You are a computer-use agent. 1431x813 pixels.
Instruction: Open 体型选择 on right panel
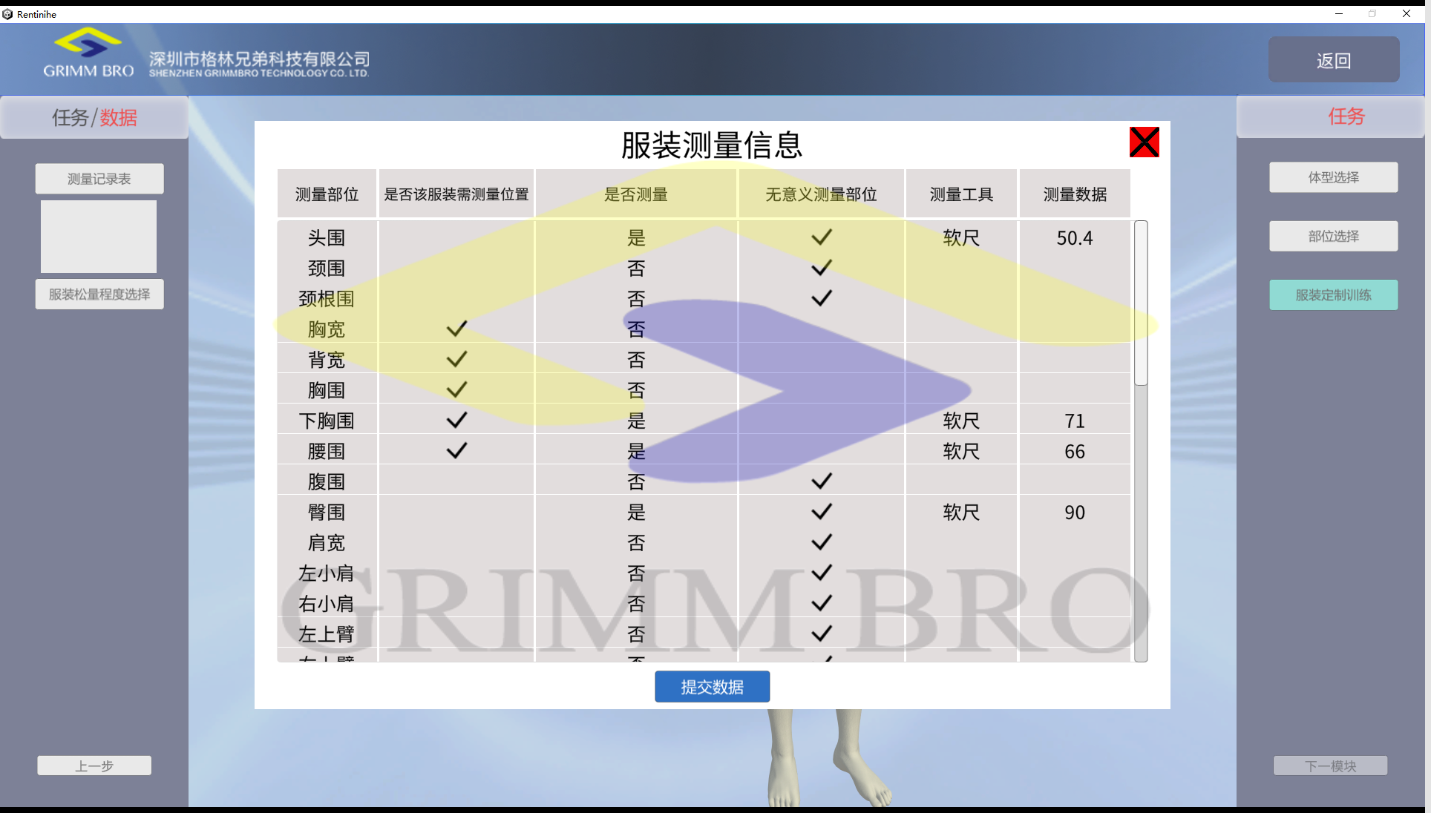(1333, 177)
